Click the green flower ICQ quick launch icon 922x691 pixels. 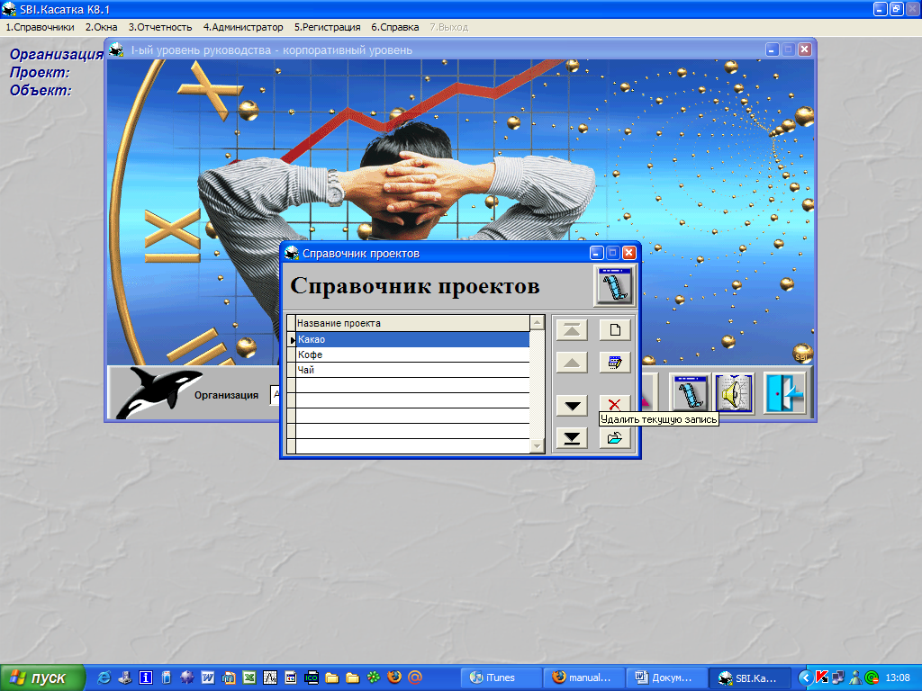pyautogui.click(x=374, y=678)
